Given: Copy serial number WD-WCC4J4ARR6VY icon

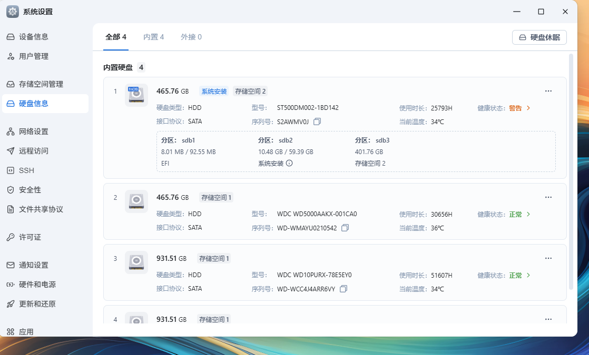Looking at the screenshot, I should 343,289.
